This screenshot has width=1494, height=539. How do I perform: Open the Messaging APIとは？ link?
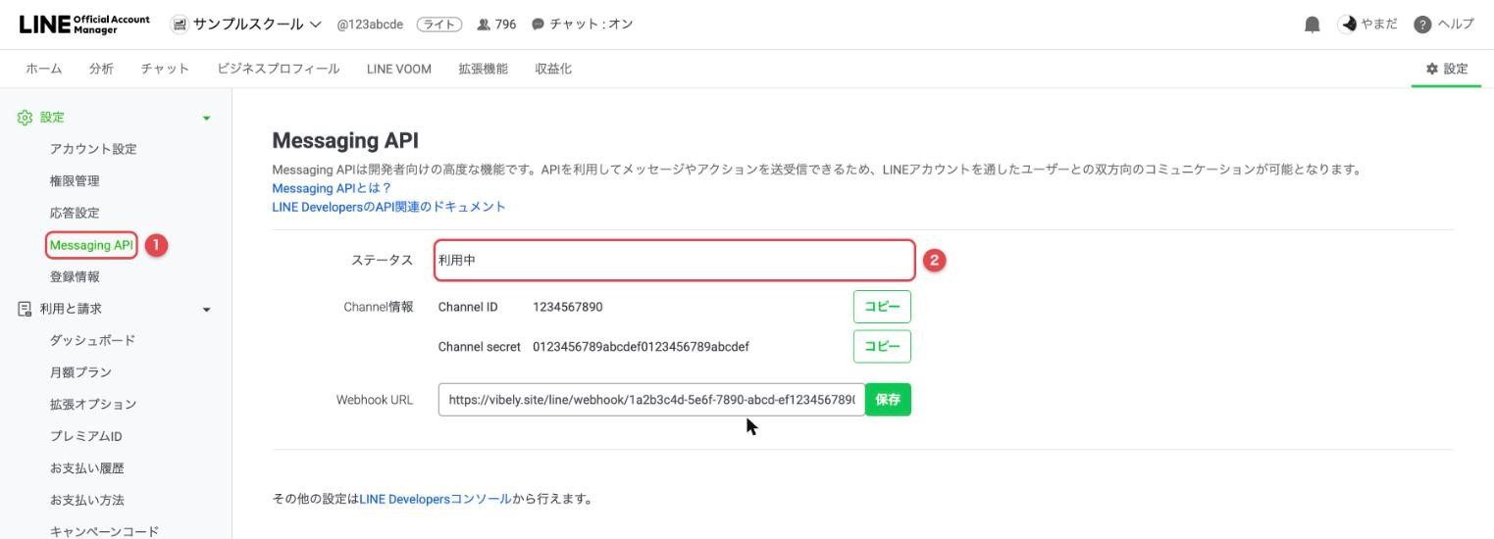[x=332, y=188]
